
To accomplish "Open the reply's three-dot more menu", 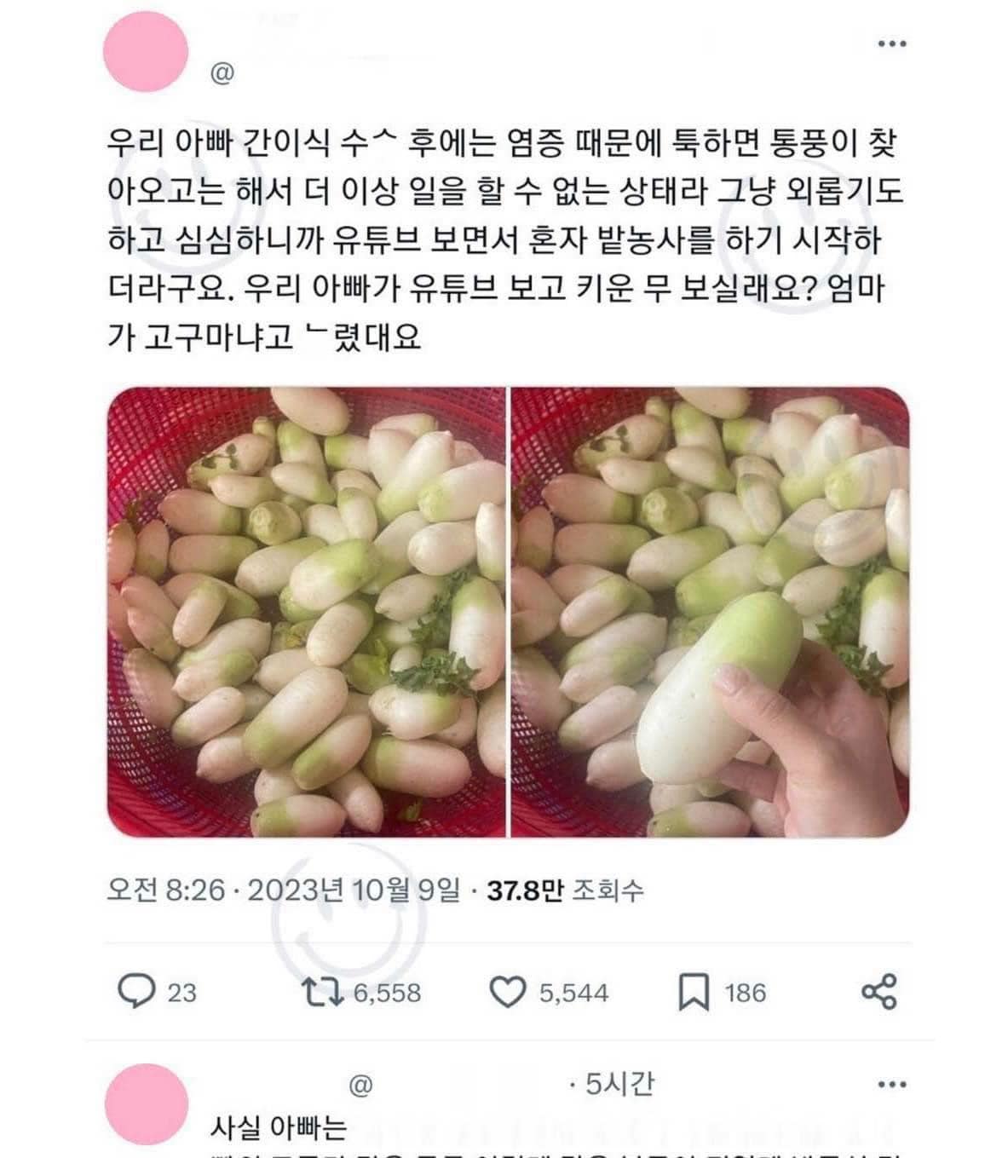I will [891, 1085].
